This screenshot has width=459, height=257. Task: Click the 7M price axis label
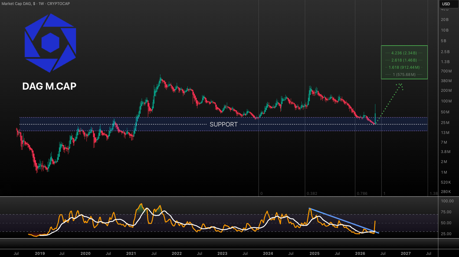(x=444, y=142)
